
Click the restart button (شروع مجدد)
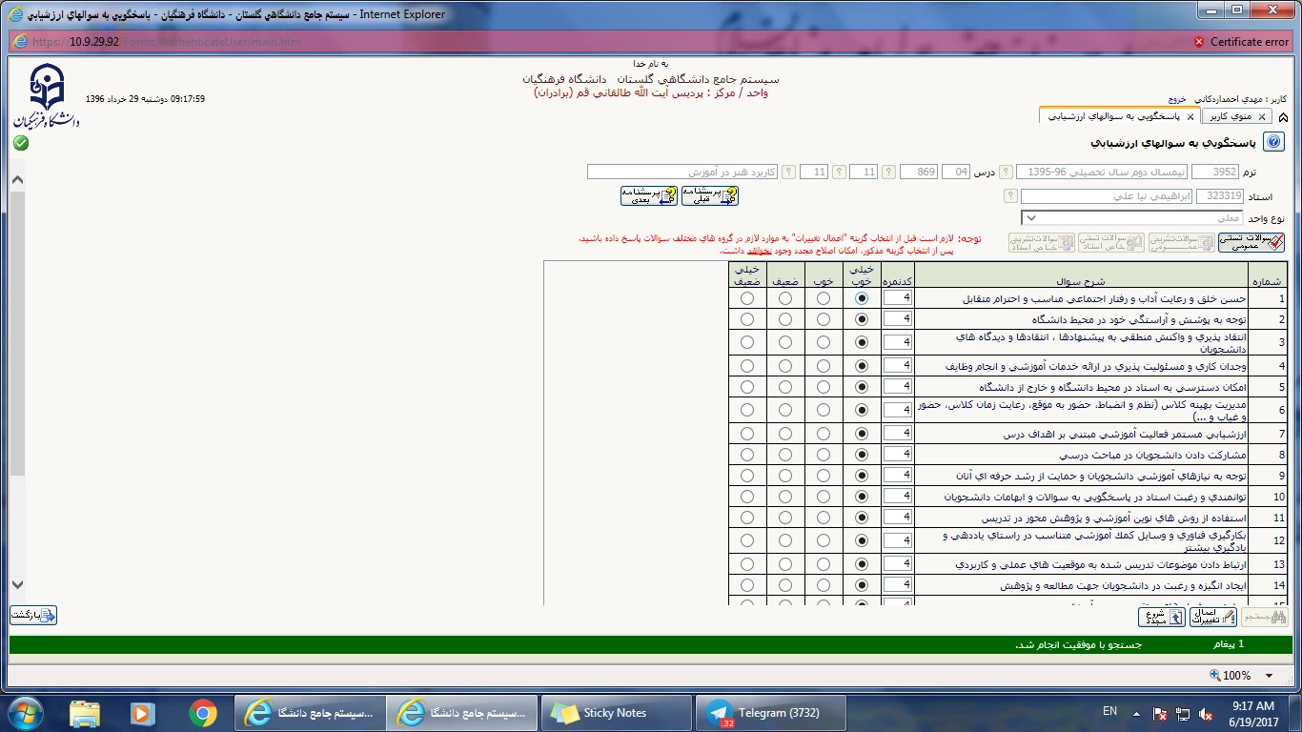point(1162,617)
